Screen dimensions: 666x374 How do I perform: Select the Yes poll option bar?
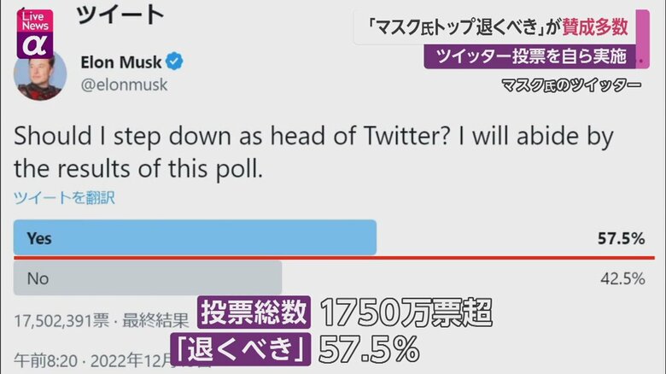click(x=195, y=238)
